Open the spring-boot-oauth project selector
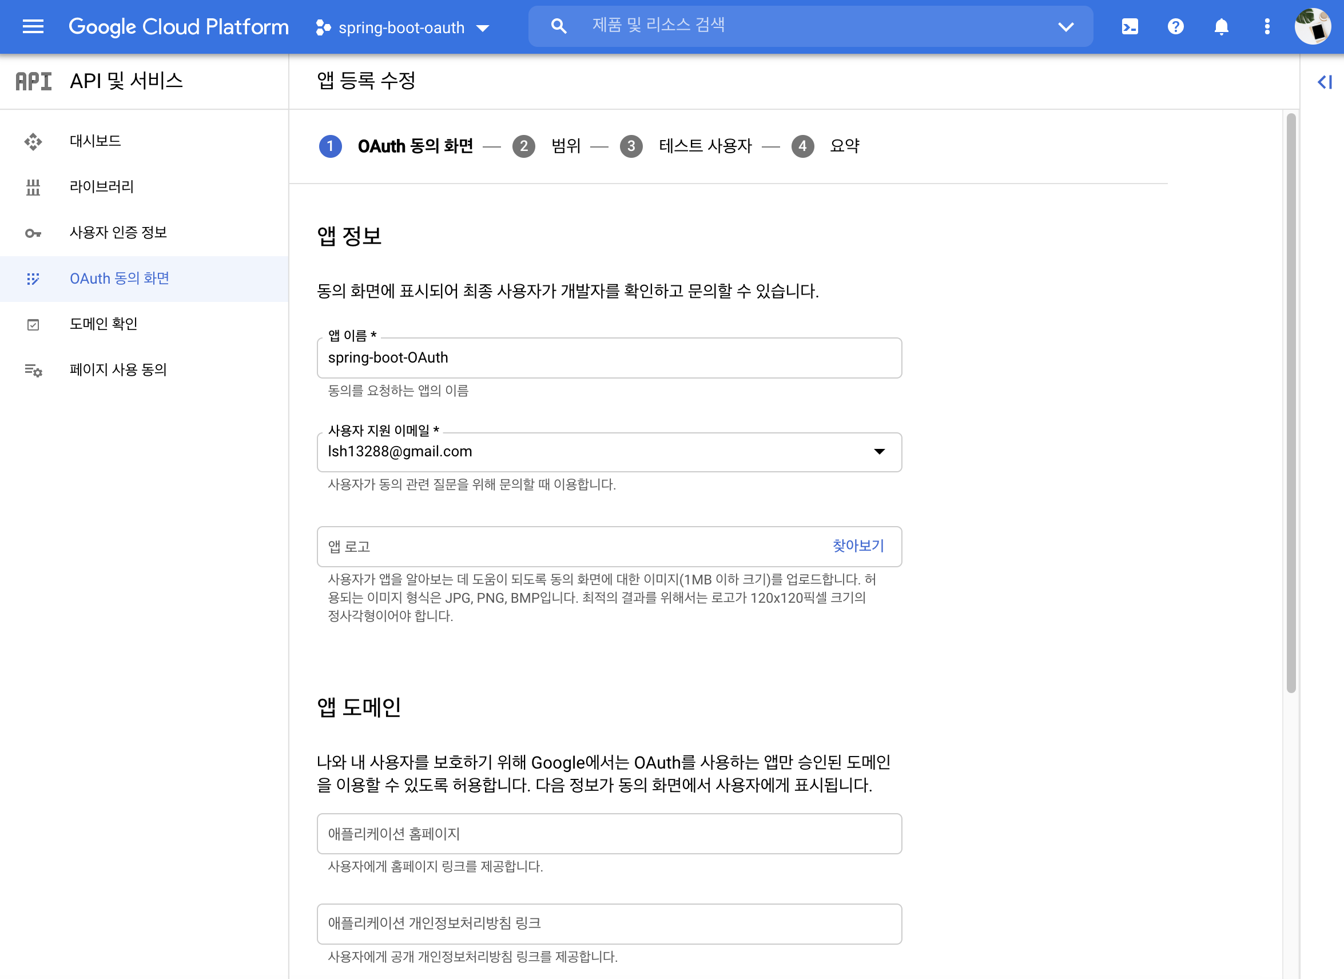Screen dimensions: 1344x979 coord(403,27)
